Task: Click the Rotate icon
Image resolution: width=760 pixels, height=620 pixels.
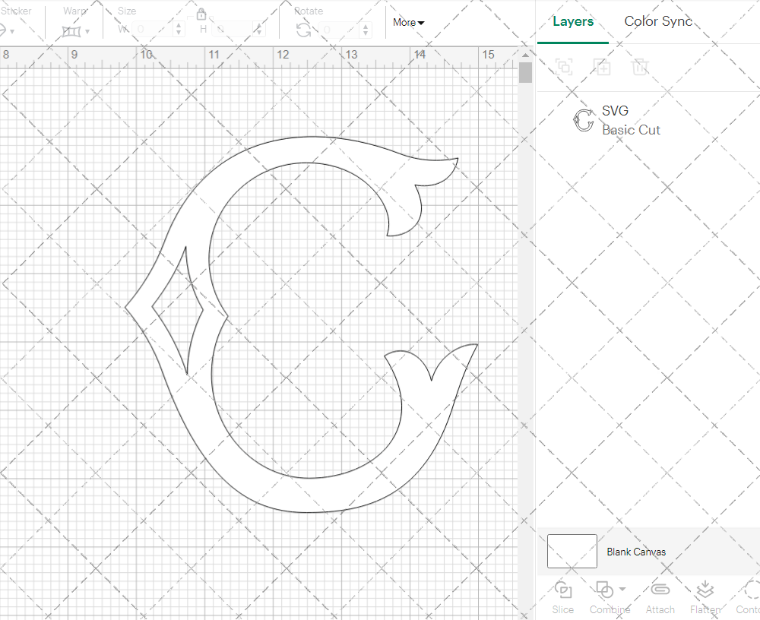Action: pyautogui.click(x=303, y=30)
